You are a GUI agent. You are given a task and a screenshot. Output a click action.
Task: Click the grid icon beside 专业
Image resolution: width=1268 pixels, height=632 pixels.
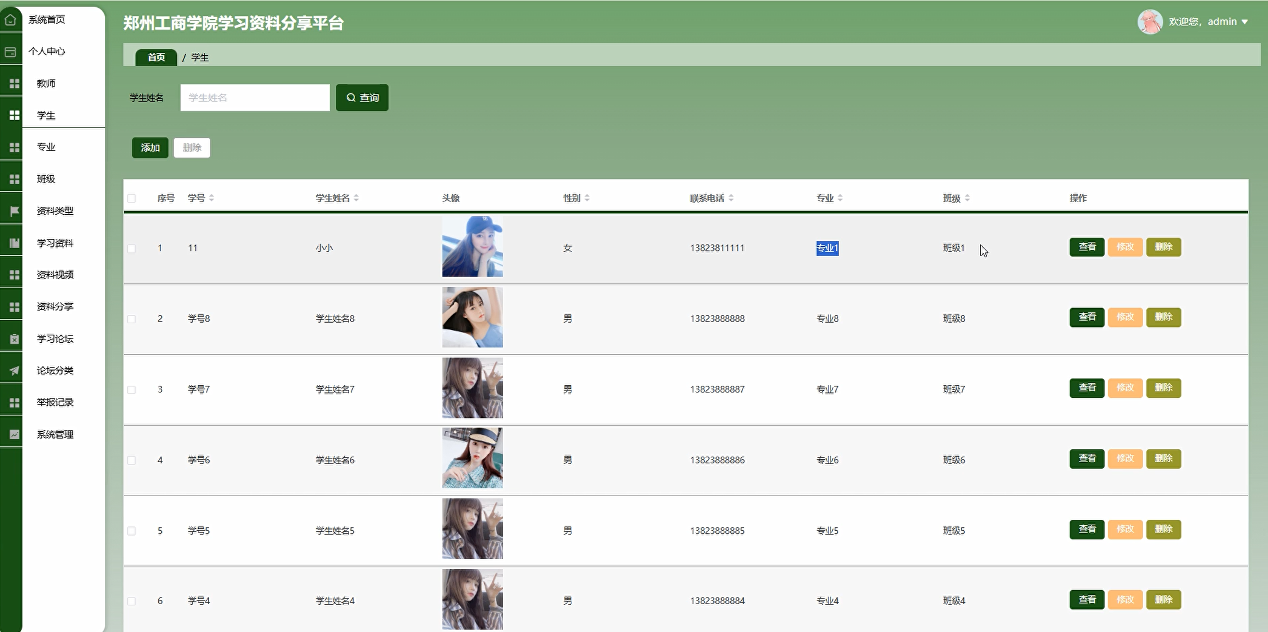15,147
